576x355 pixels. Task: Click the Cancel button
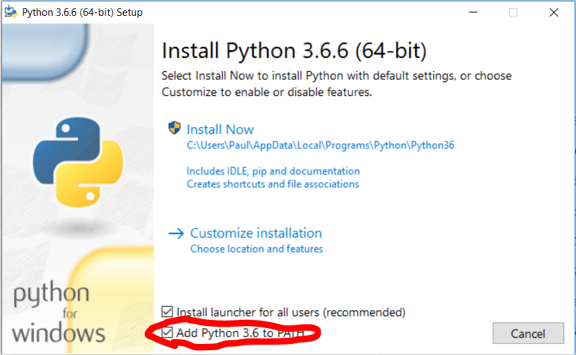[528, 334]
